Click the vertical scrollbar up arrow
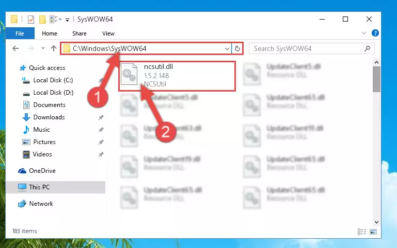The image size is (397, 248). [x=376, y=62]
